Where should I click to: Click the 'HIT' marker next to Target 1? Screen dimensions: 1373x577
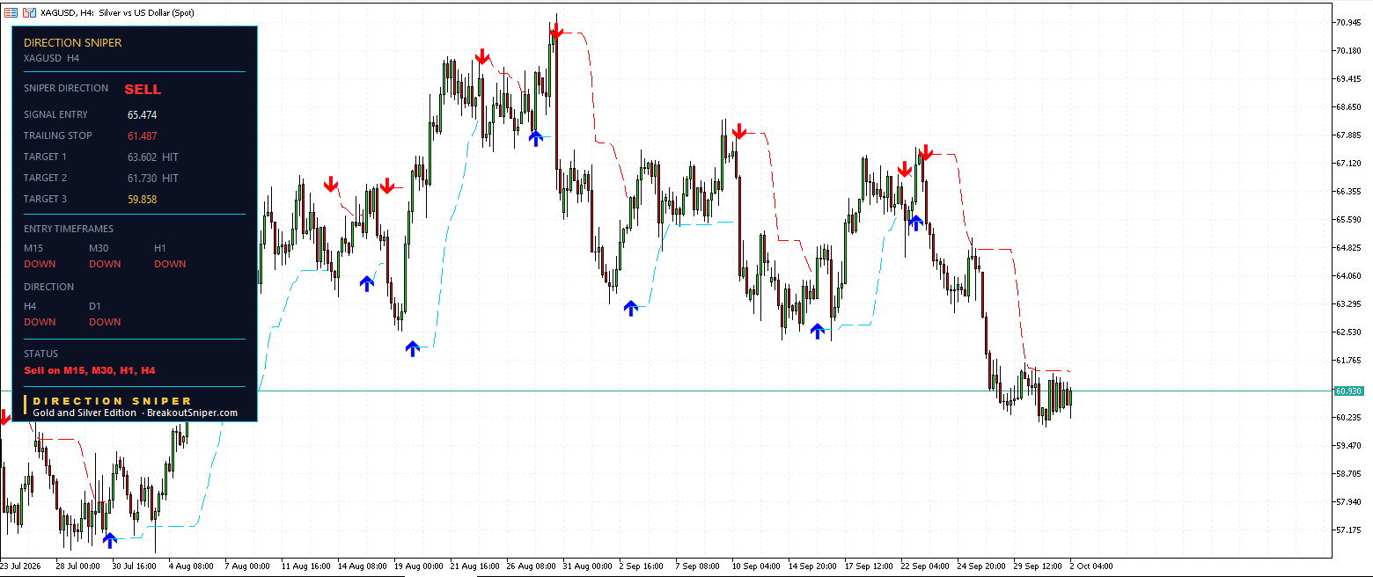point(170,157)
